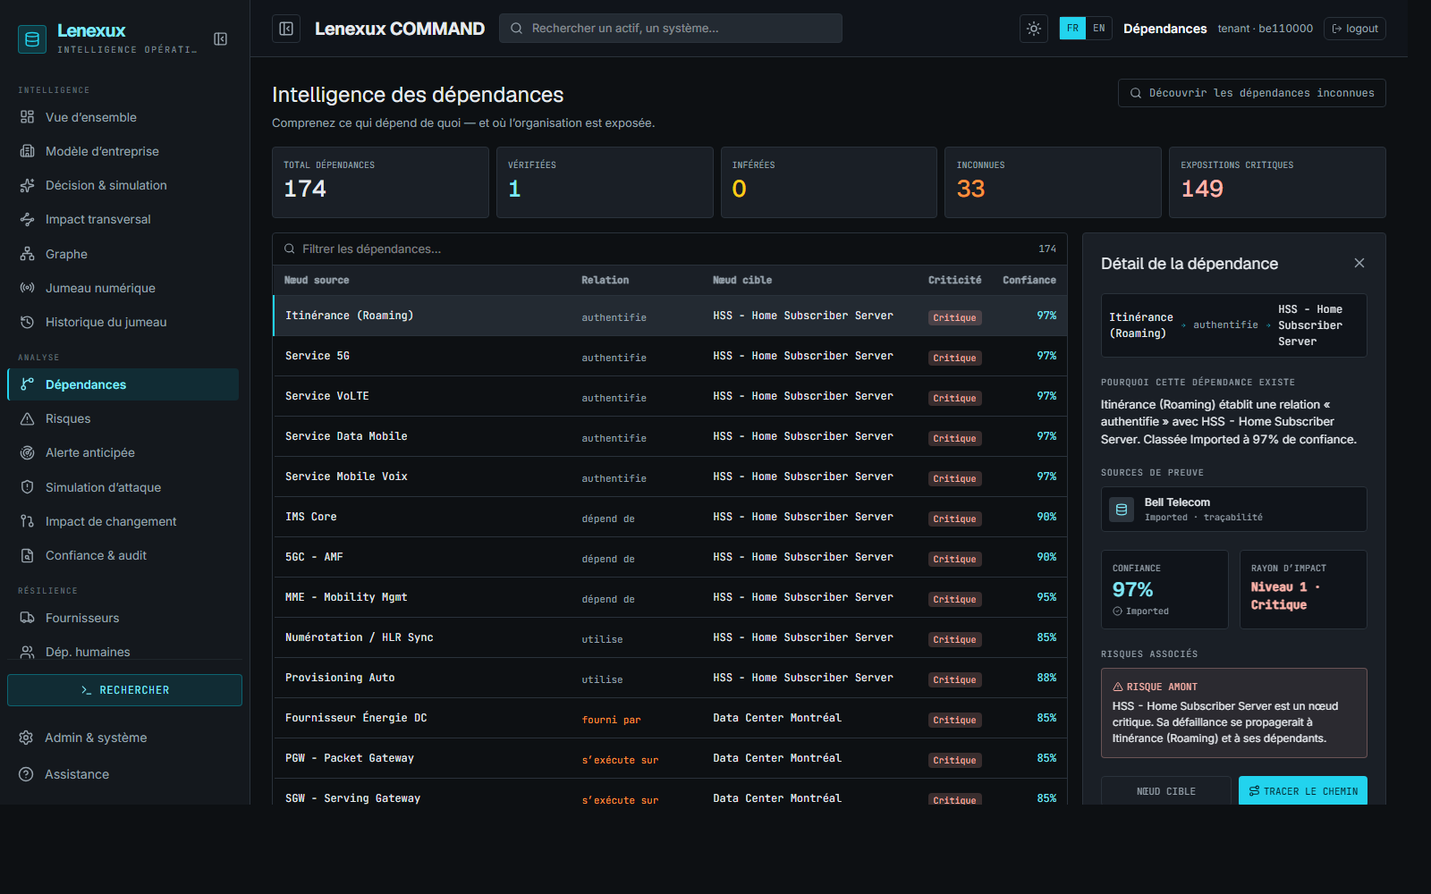
Task: Click TRACER LE CHEMIN button
Action: 1303,791
